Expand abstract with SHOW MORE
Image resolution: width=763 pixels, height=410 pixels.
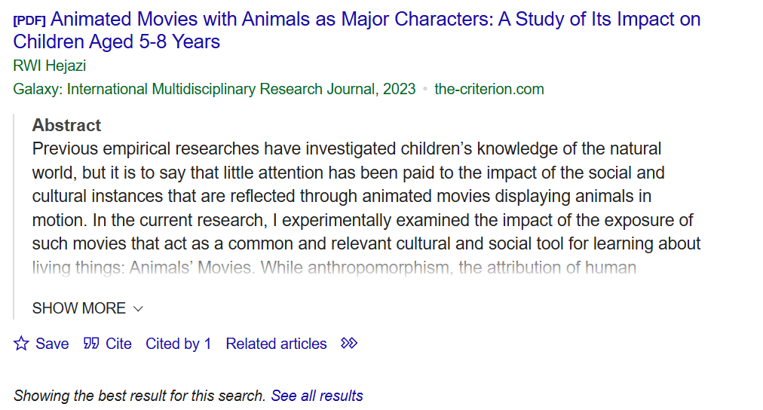pos(87,308)
